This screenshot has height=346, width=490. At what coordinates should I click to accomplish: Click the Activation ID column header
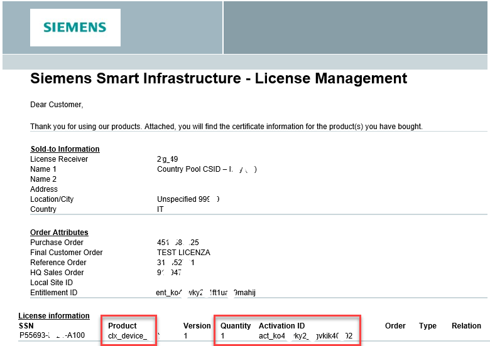(x=281, y=326)
